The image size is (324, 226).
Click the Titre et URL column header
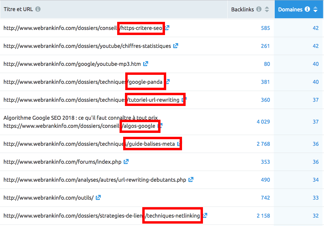[x=114, y=9]
